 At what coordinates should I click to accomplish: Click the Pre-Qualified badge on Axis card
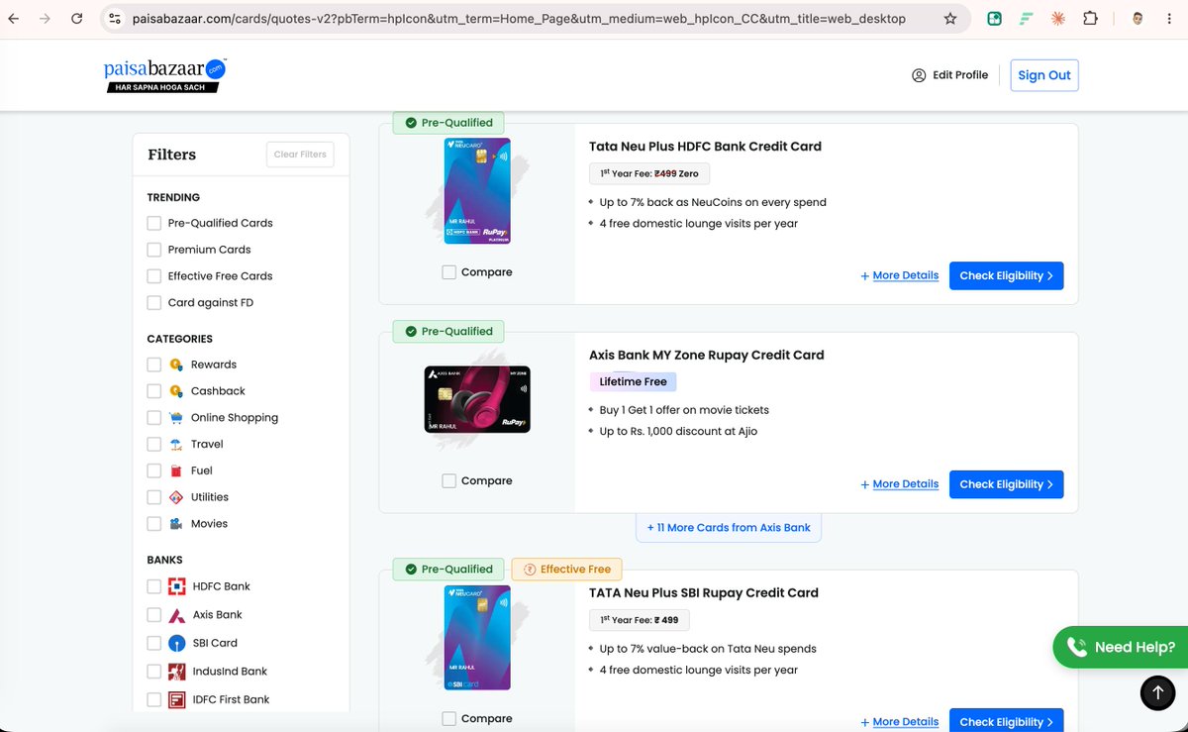pos(449,331)
